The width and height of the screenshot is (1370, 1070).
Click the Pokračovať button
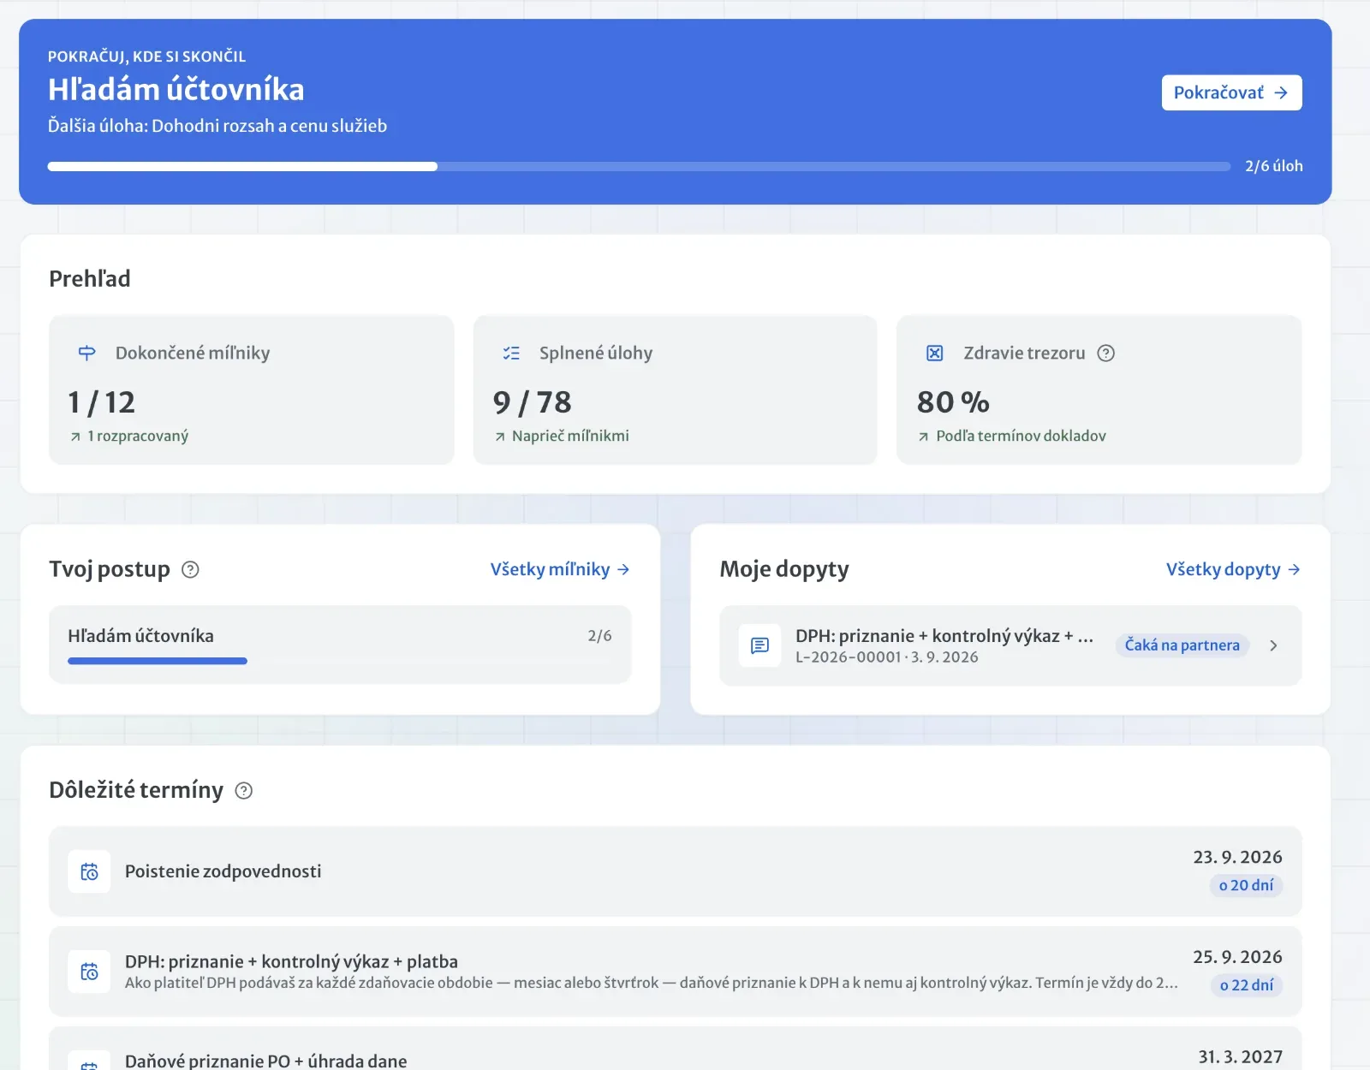(1231, 92)
